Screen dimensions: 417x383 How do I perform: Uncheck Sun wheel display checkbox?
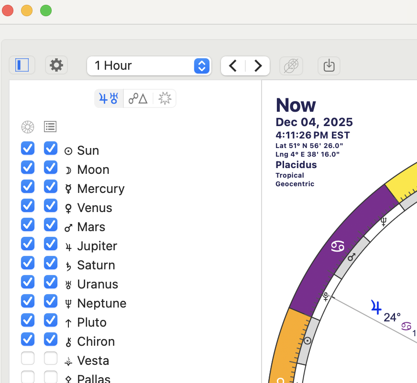click(28, 149)
